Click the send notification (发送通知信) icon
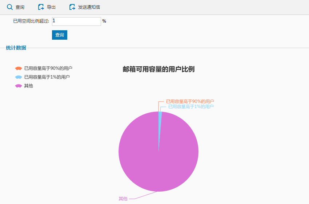 click(72, 7)
